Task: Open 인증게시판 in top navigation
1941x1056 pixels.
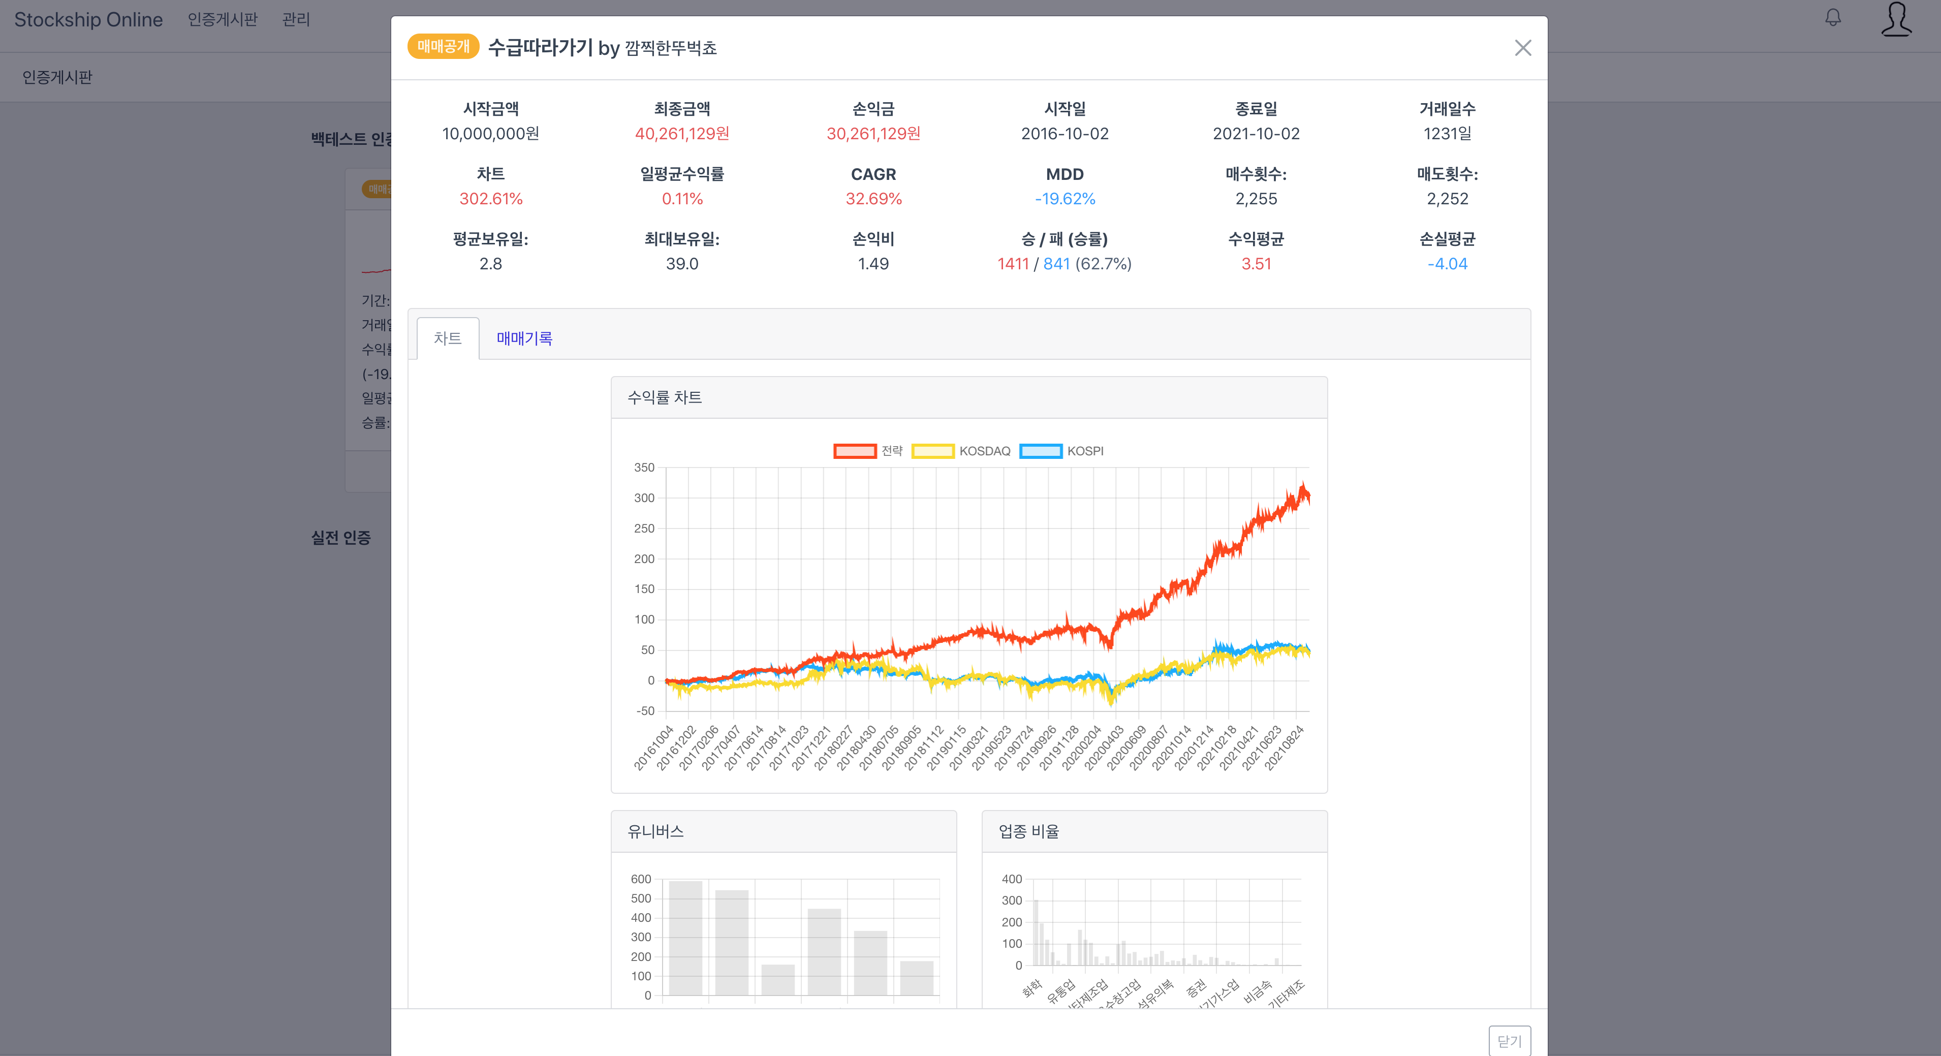Action: (x=222, y=20)
